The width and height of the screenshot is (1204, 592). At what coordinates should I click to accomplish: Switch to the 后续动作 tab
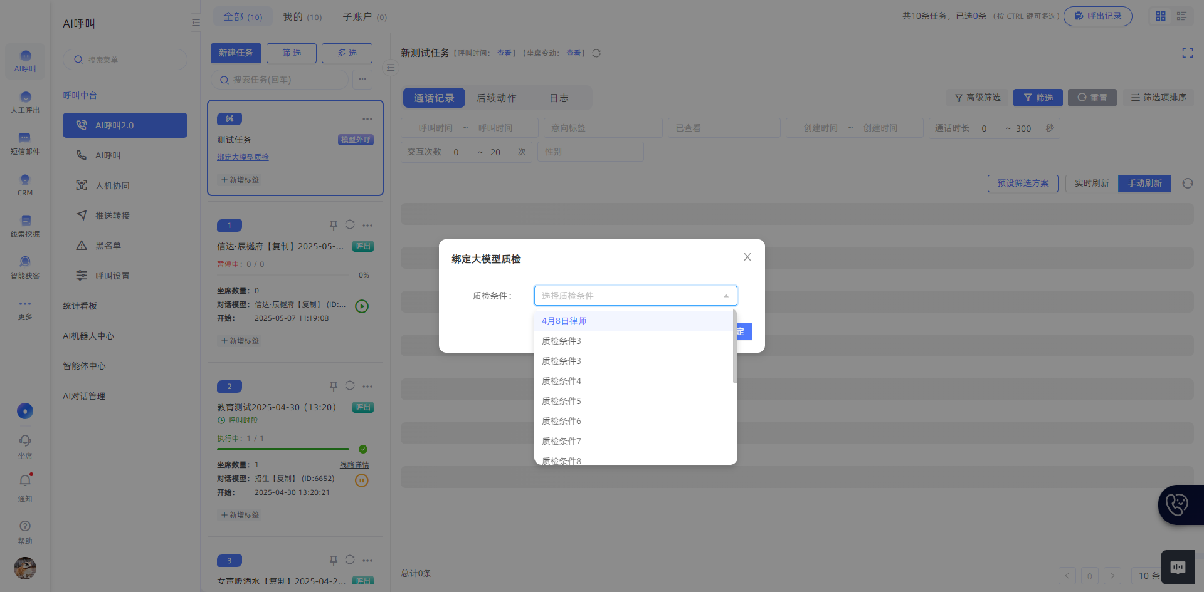point(496,98)
